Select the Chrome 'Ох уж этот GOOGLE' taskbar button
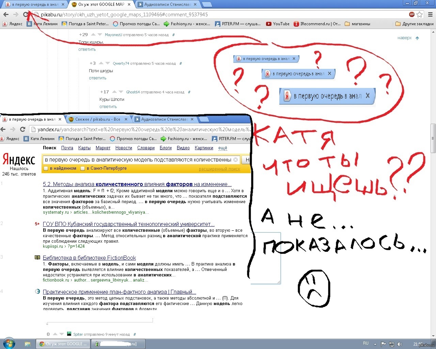436x349 pixels. [x=63, y=344]
